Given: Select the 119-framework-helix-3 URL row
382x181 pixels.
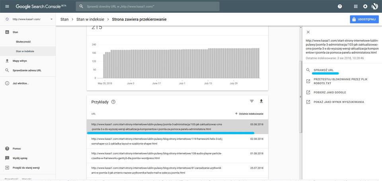Looking at the screenshot, I should click(x=177, y=141).
